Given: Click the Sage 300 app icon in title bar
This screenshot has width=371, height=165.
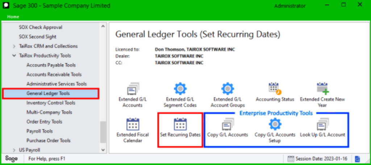Looking at the screenshot, I should (x=5, y=6).
